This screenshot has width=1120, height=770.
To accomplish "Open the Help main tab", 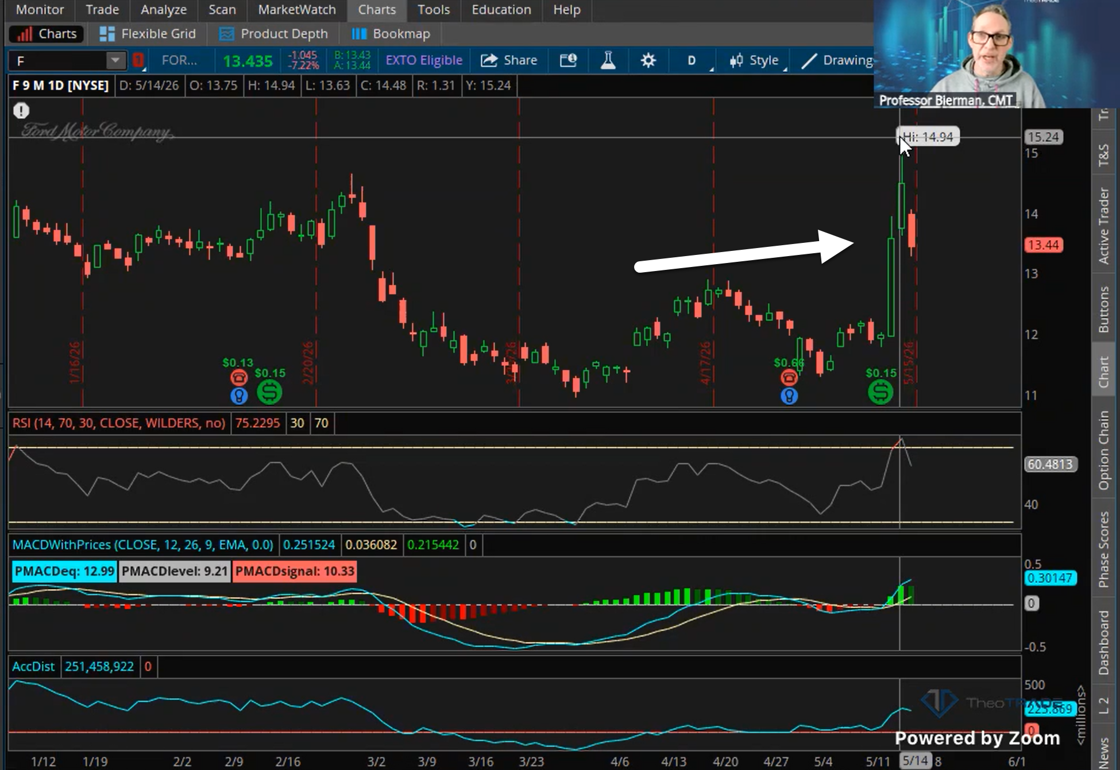I will tap(567, 10).
